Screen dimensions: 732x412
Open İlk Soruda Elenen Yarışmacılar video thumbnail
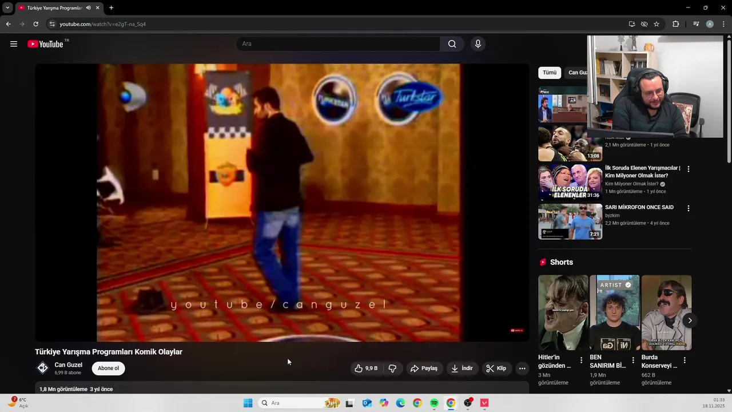click(570, 183)
